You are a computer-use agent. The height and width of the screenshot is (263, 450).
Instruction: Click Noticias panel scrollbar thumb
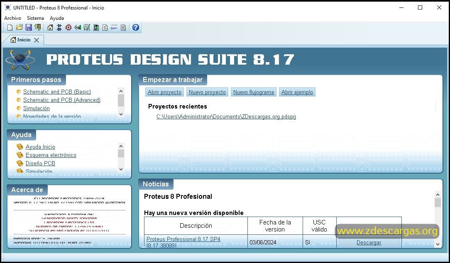tap(438, 203)
